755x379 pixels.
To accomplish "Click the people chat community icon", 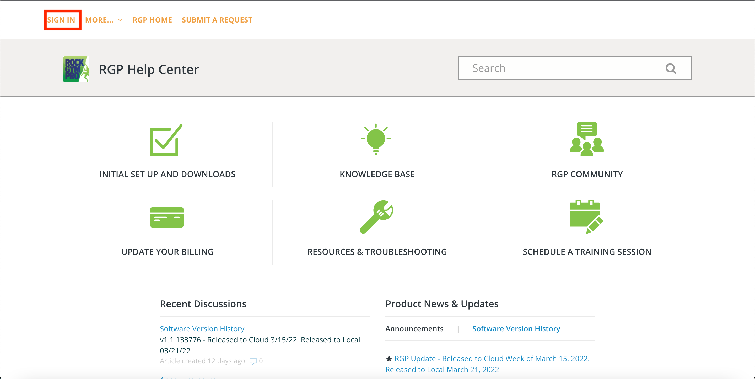I will pyautogui.click(x=587, y=139).
